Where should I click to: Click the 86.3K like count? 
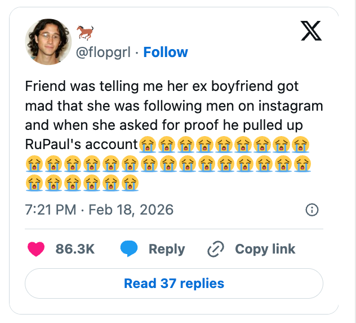pos(75,249)
